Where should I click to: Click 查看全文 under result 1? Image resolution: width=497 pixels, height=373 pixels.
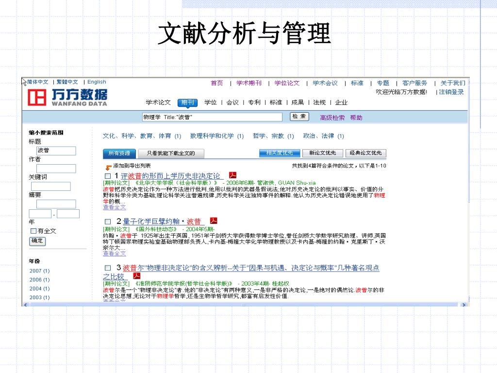(x=115, y=207)
